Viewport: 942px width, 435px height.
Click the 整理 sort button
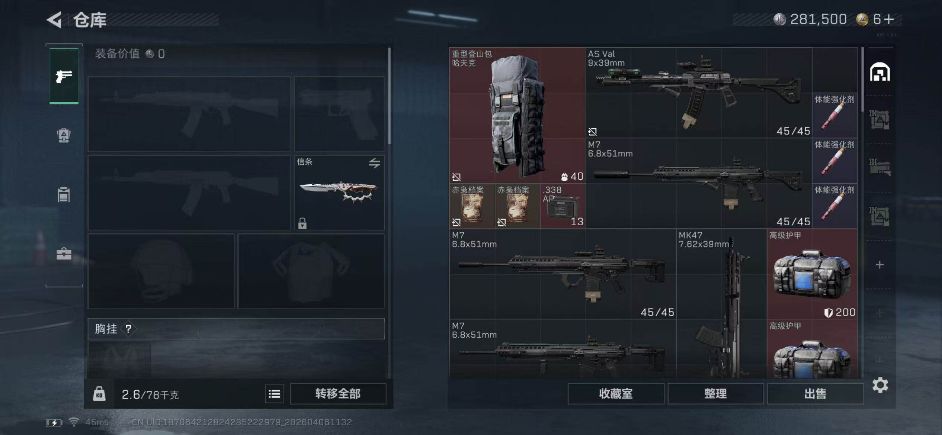pos(715,394)
